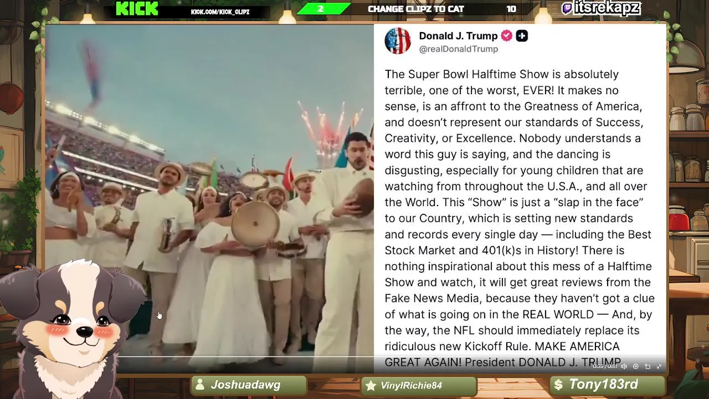Mute the video using the speaker icon
The image size is (709, 399).
point(624,366)
